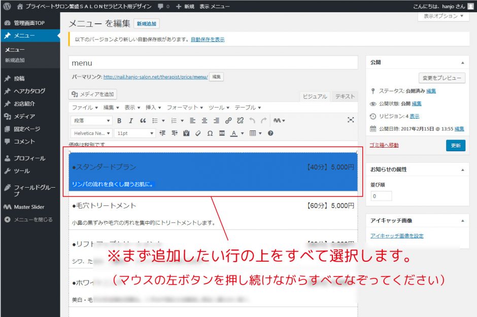
Task: Click the title field containing menu
Action: click(213, 63)
